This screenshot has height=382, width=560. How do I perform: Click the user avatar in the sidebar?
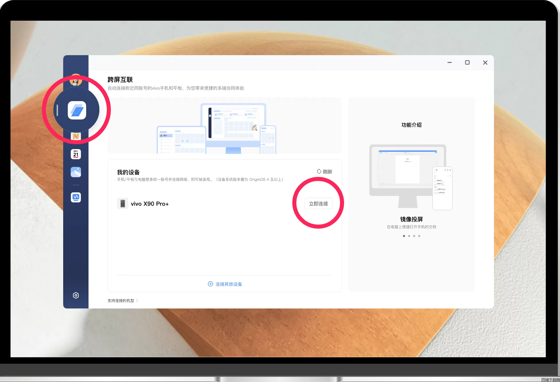(76, 81)
